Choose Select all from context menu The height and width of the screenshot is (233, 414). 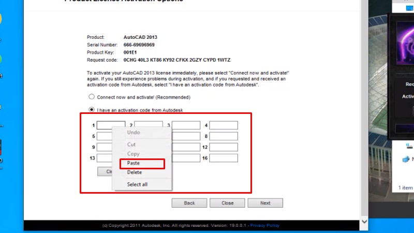click(x=137, y=184)
